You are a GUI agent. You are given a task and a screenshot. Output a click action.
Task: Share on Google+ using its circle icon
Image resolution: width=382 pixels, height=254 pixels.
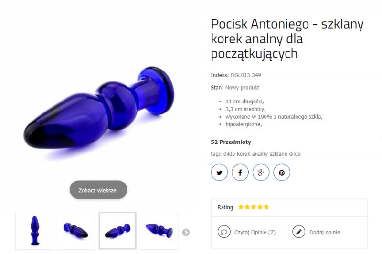261,173
